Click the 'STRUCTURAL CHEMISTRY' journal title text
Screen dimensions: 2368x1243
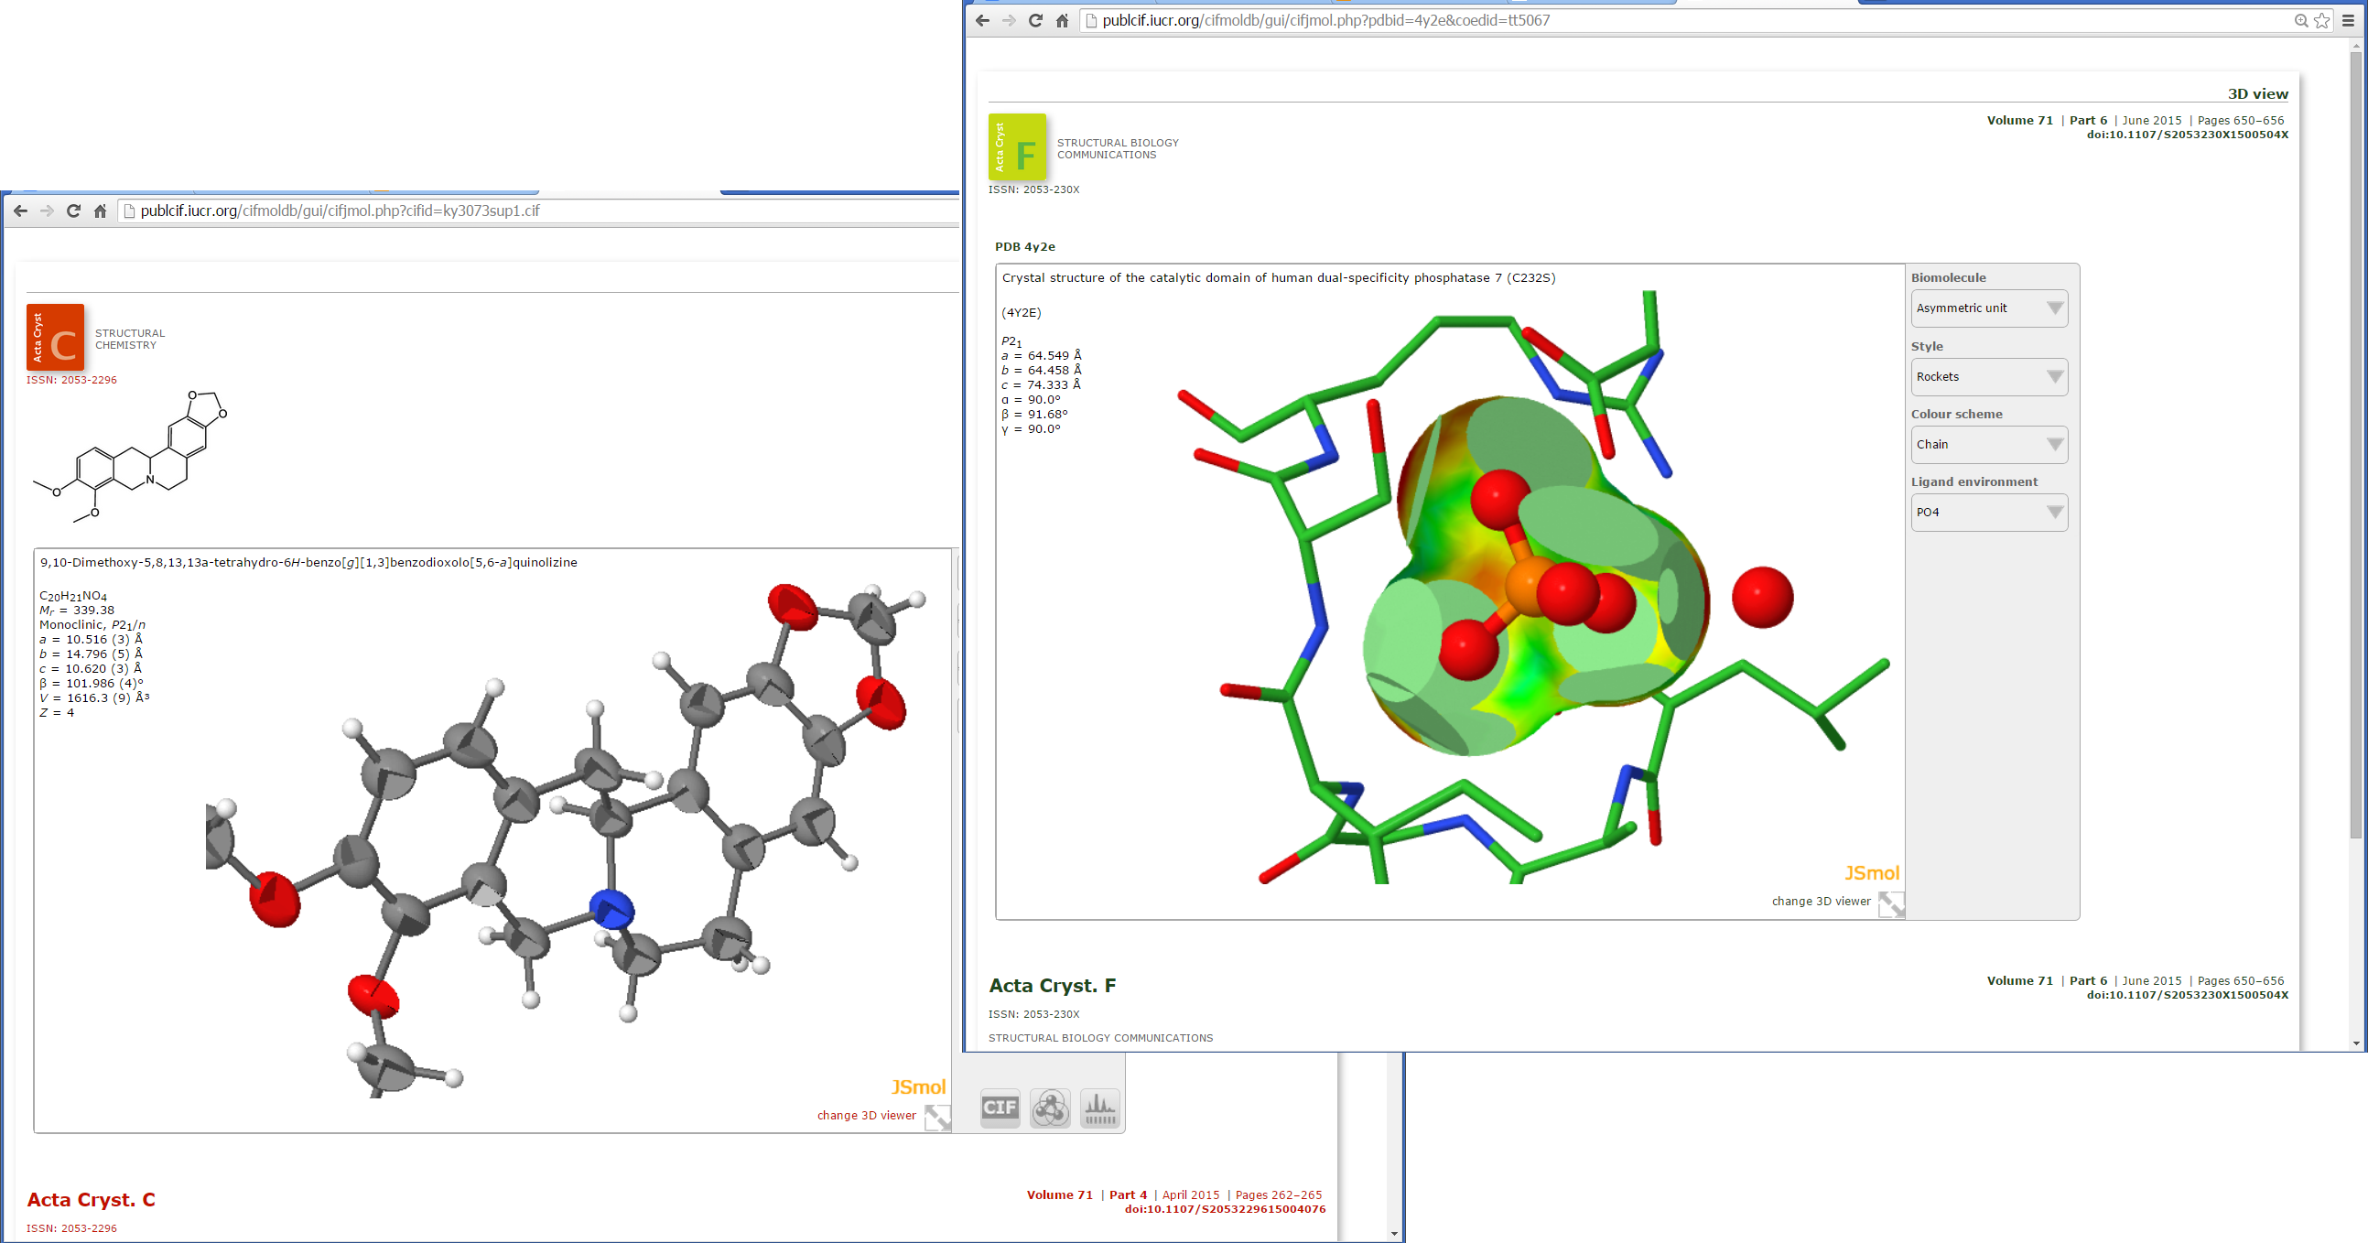tap(130, 340)
